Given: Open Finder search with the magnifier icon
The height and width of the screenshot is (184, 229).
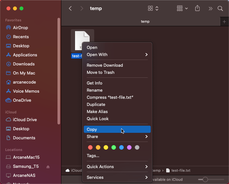Looking at the screenshot, I should point(220,8).
